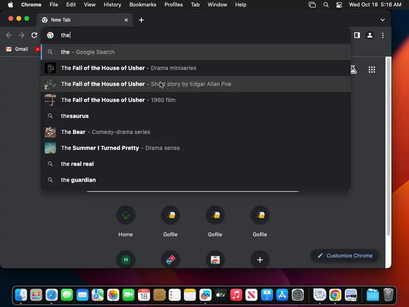Image resolution: width=409 pixels, height=307 pixels.
Task: Open the Domino's shortcut tile
Action: pos(170,259)
